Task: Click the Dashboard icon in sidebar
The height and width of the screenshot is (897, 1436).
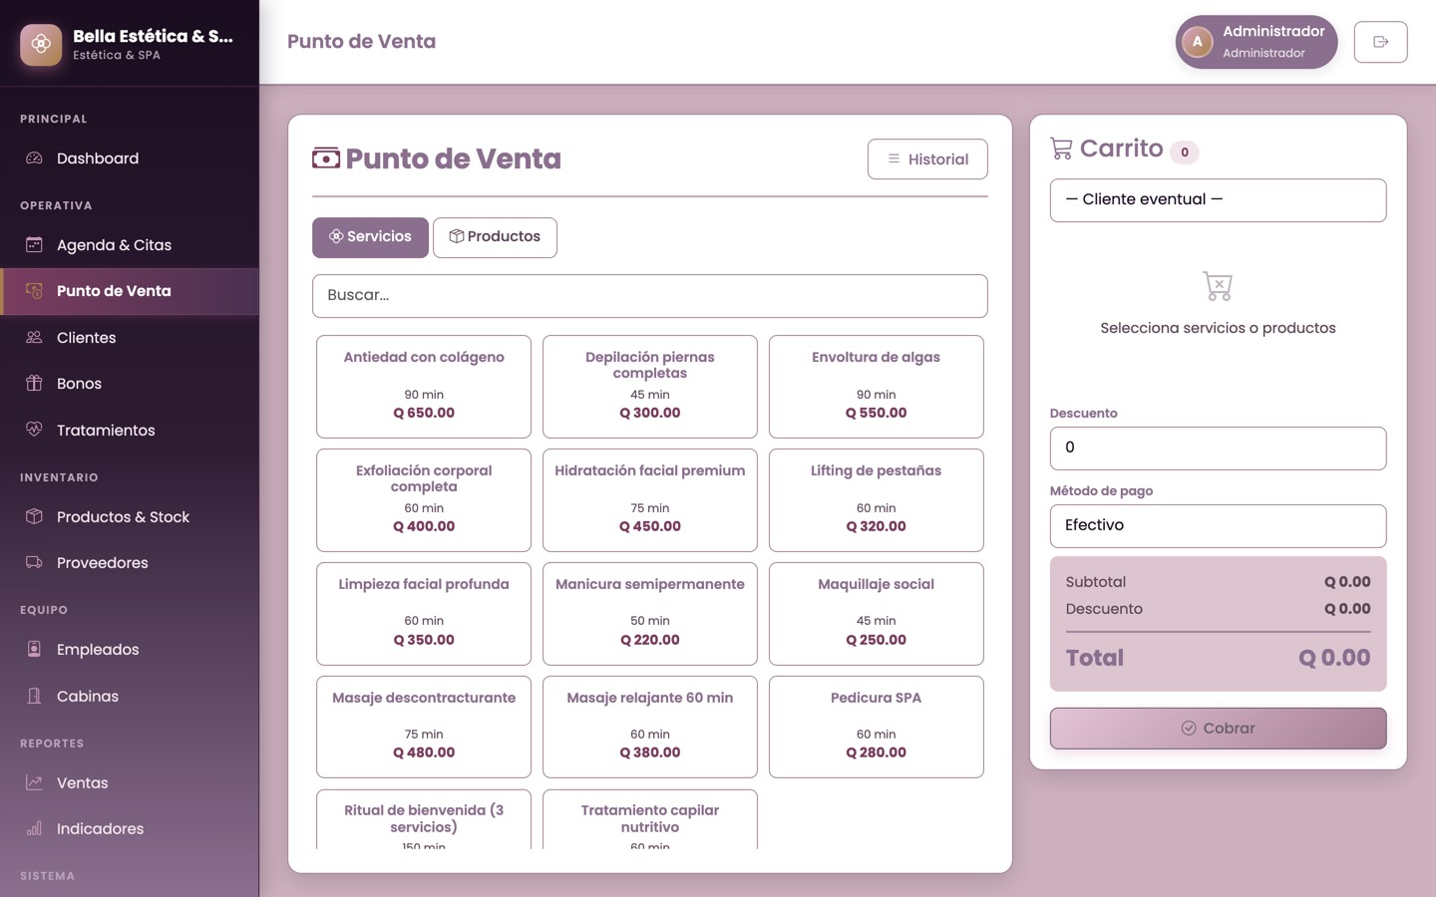Action: [x=34, y=158]
